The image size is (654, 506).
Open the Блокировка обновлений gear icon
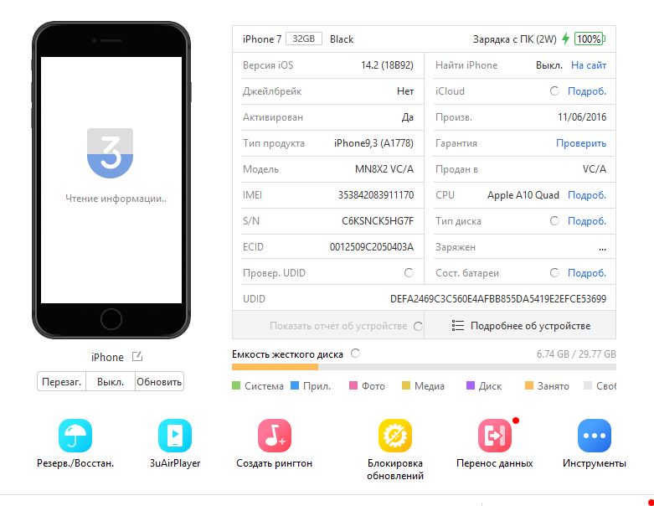tap(395, 436)
